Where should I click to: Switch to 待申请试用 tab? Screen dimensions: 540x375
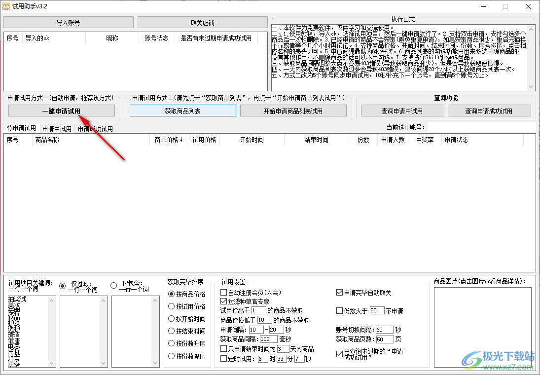[x=21, y=128]
